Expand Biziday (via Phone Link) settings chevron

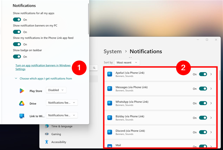pos(211,118)
